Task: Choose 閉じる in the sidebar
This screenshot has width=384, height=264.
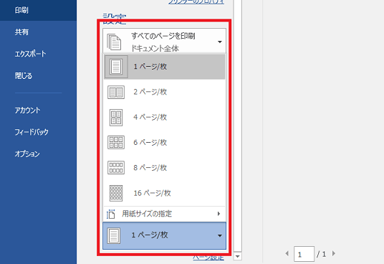Action: pos(24,76)
